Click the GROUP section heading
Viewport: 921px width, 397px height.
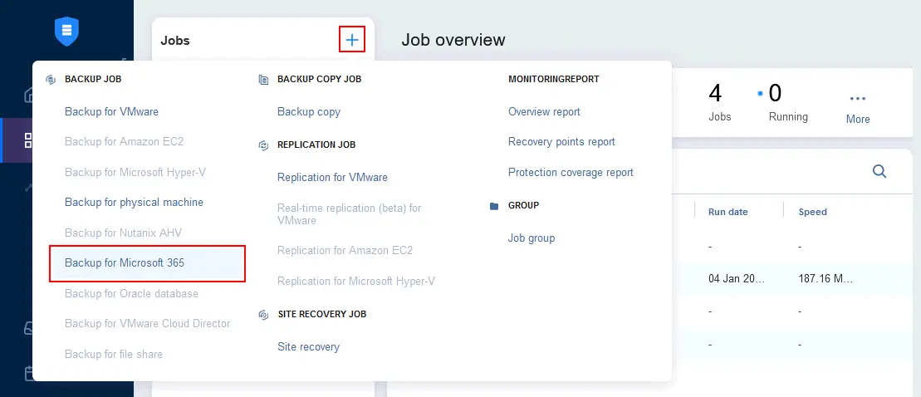point(523,205)
